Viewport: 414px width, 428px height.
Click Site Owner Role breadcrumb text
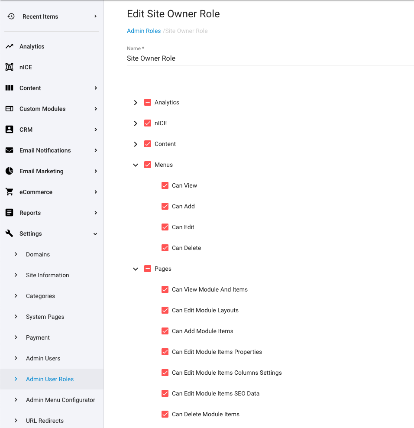(186, 31)
